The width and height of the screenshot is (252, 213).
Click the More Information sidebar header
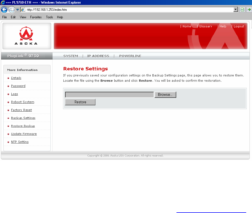coord(22,70)
